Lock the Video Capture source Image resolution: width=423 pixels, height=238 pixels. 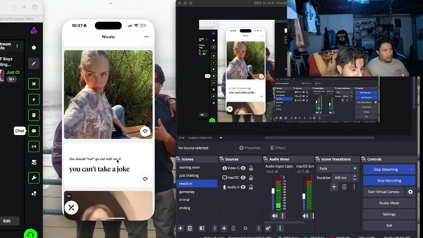pos(251,168)
